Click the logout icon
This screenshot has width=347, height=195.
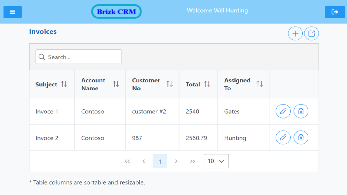click(x=335, y=12)
